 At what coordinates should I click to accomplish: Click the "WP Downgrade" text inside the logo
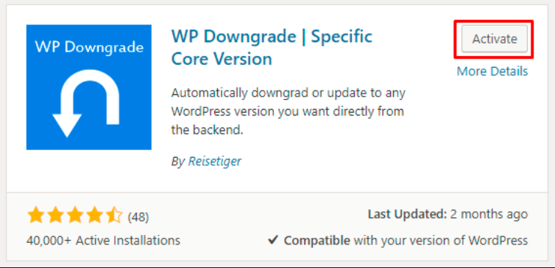(89, 47)
